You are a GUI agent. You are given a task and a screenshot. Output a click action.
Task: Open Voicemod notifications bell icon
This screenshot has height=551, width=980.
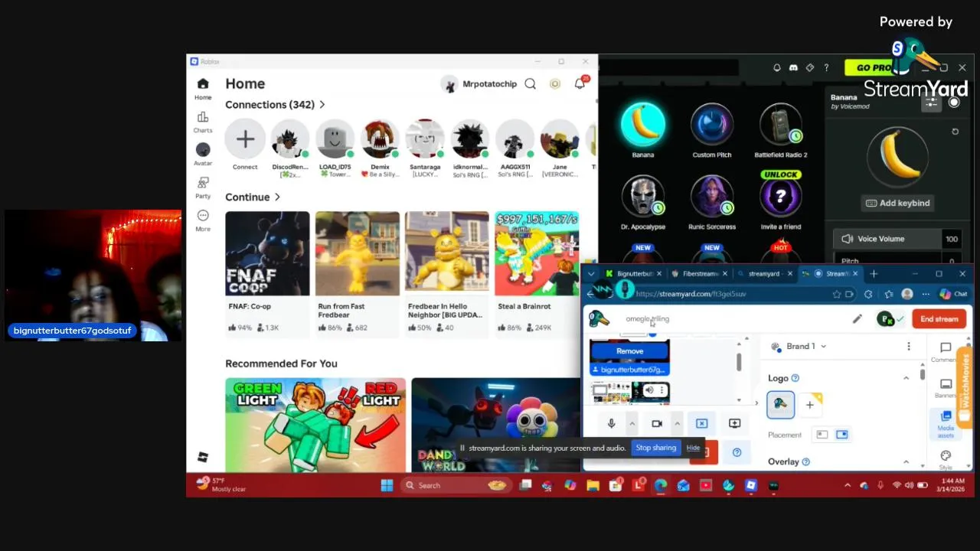pyautogui.click(x=777, y=68)
